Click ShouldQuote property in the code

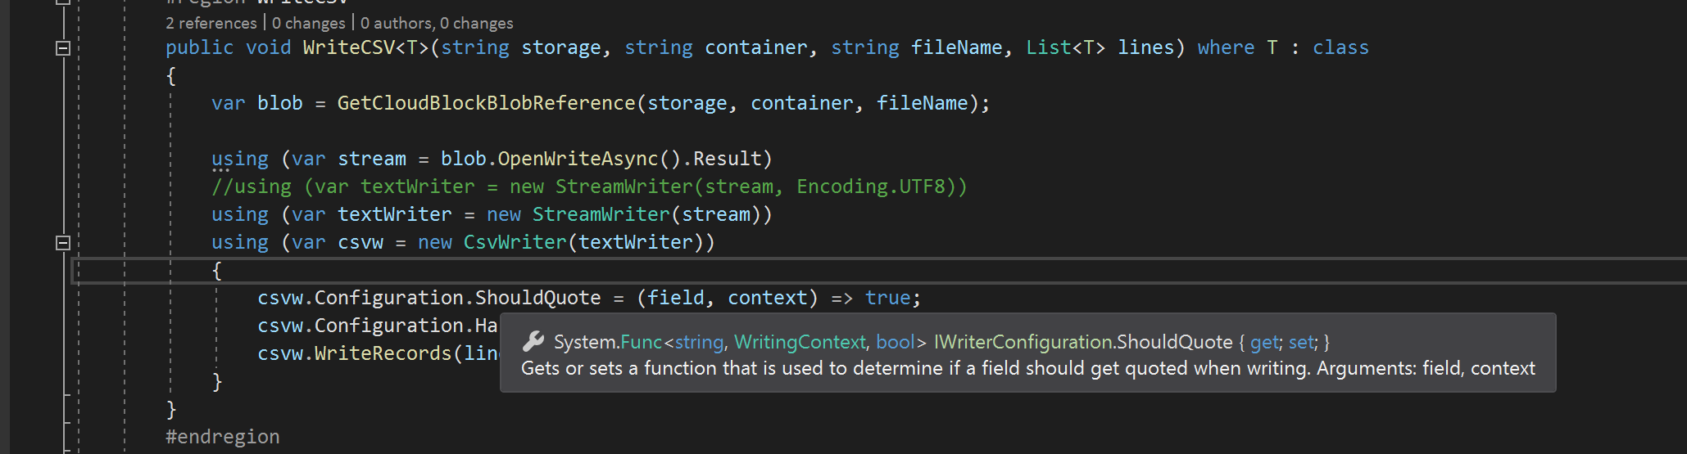[537, 299]
